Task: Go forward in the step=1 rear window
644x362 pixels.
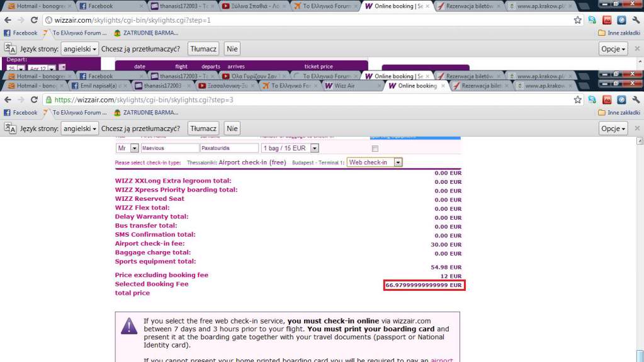Action: coord(21,20)
